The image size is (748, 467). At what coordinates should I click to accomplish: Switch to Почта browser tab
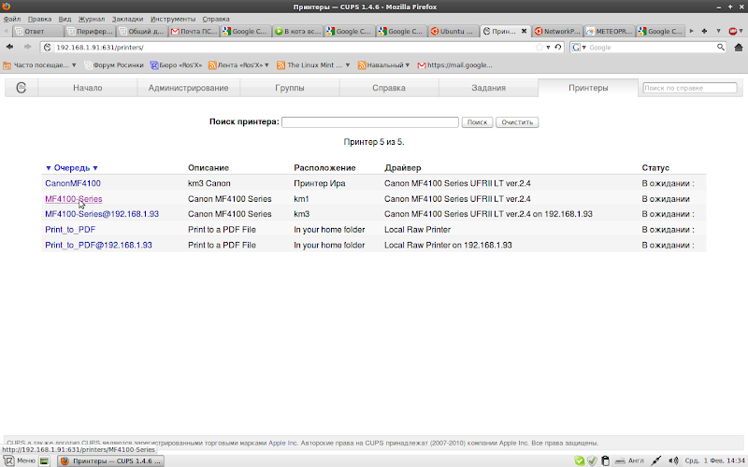[194, 31]
